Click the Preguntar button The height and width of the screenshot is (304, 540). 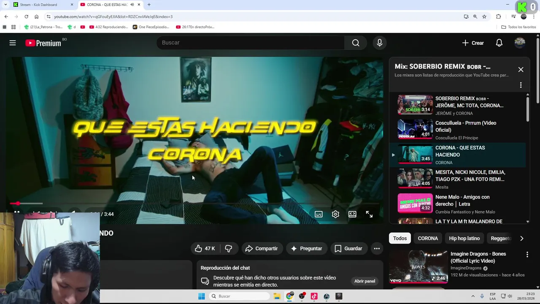click(306, 249)
